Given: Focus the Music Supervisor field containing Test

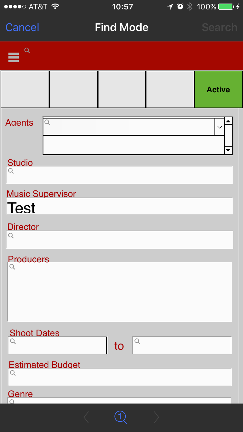Looking at the screenshot, I should pyautogui.click(x=119, y=207).
